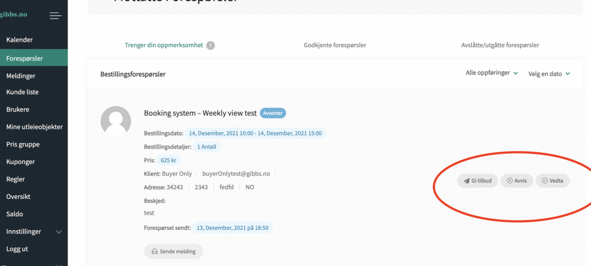
Task: Click the user avatar placeholder image
Action: point(116,121)
